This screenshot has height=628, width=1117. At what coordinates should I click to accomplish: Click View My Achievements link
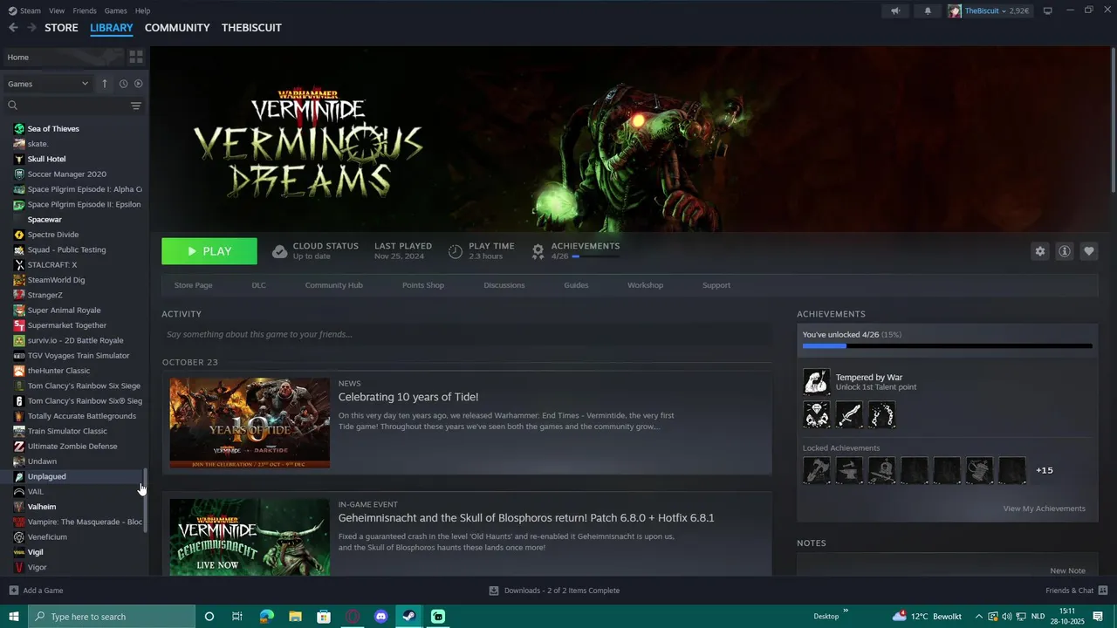click(1045, 509)
